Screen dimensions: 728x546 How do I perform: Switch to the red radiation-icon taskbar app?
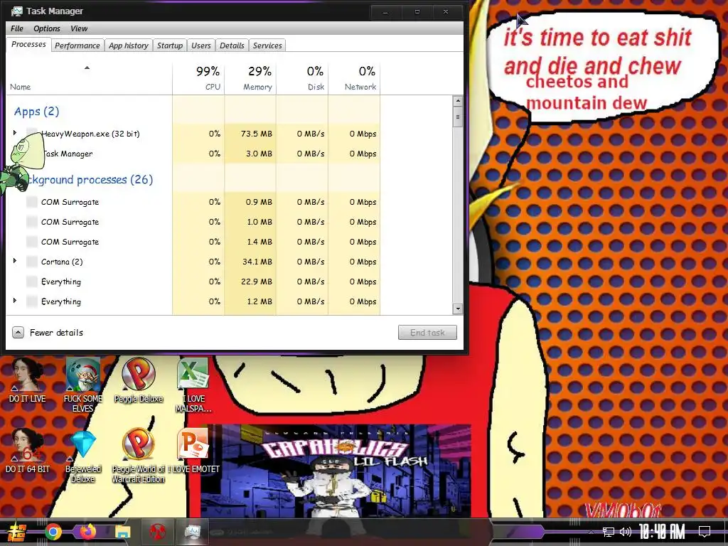[157, 532]
